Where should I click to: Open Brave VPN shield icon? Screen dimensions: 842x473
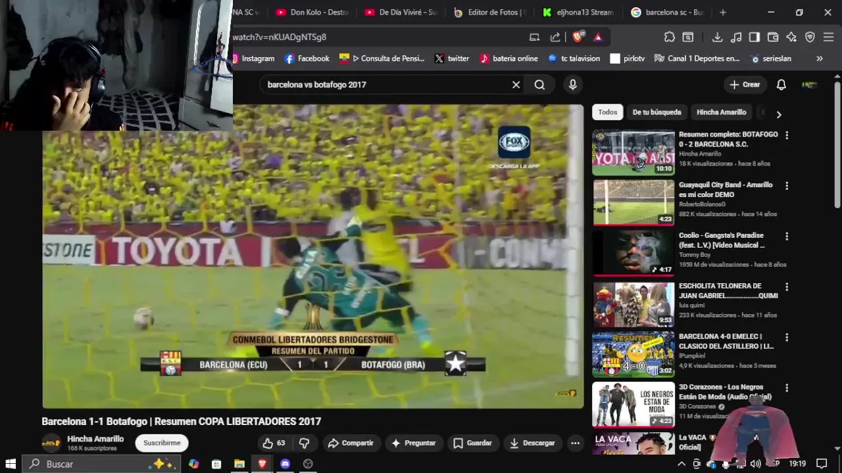pyautogui.click(x=810, y=37)
